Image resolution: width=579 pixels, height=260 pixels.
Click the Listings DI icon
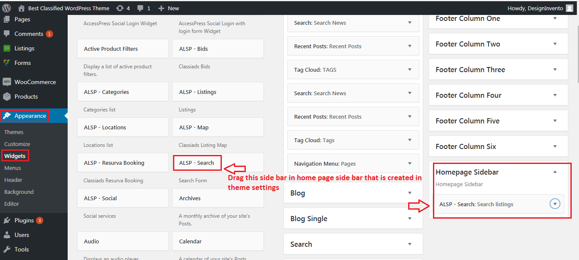click(x=6, y=48)
